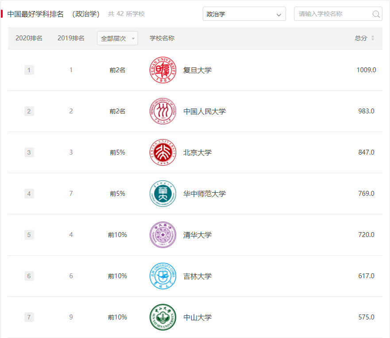Screen dimensions: 390x338
Task: Open the 政治学 subject dropdown
Action: 244,14
